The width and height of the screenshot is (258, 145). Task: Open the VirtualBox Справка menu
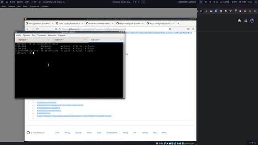point(45,6)
